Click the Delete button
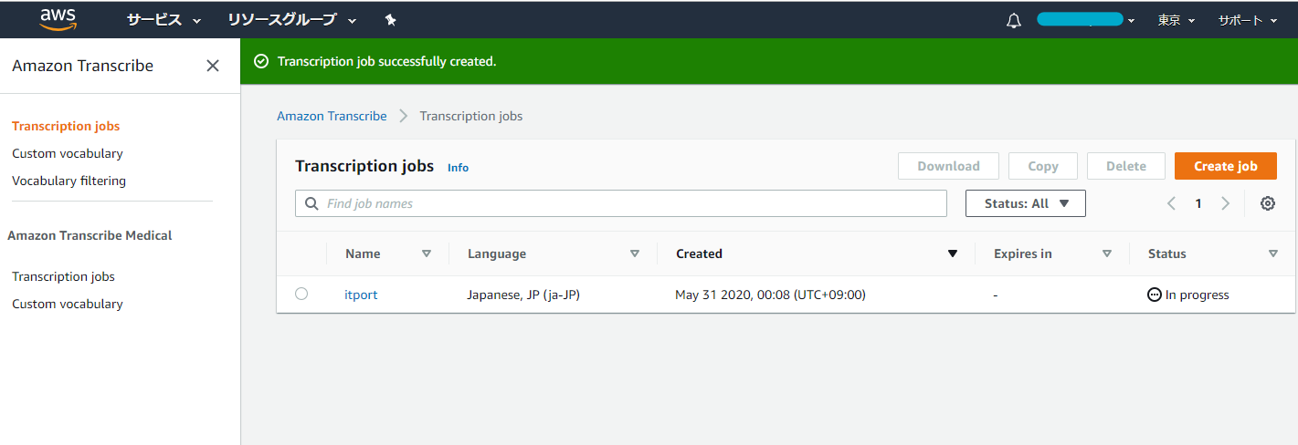Viewport: 1298px width, 445px height. pos(1126,166)
